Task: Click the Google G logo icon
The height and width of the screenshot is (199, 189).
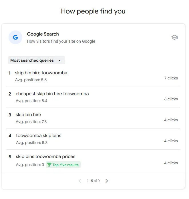Action: tap(15, 37)
